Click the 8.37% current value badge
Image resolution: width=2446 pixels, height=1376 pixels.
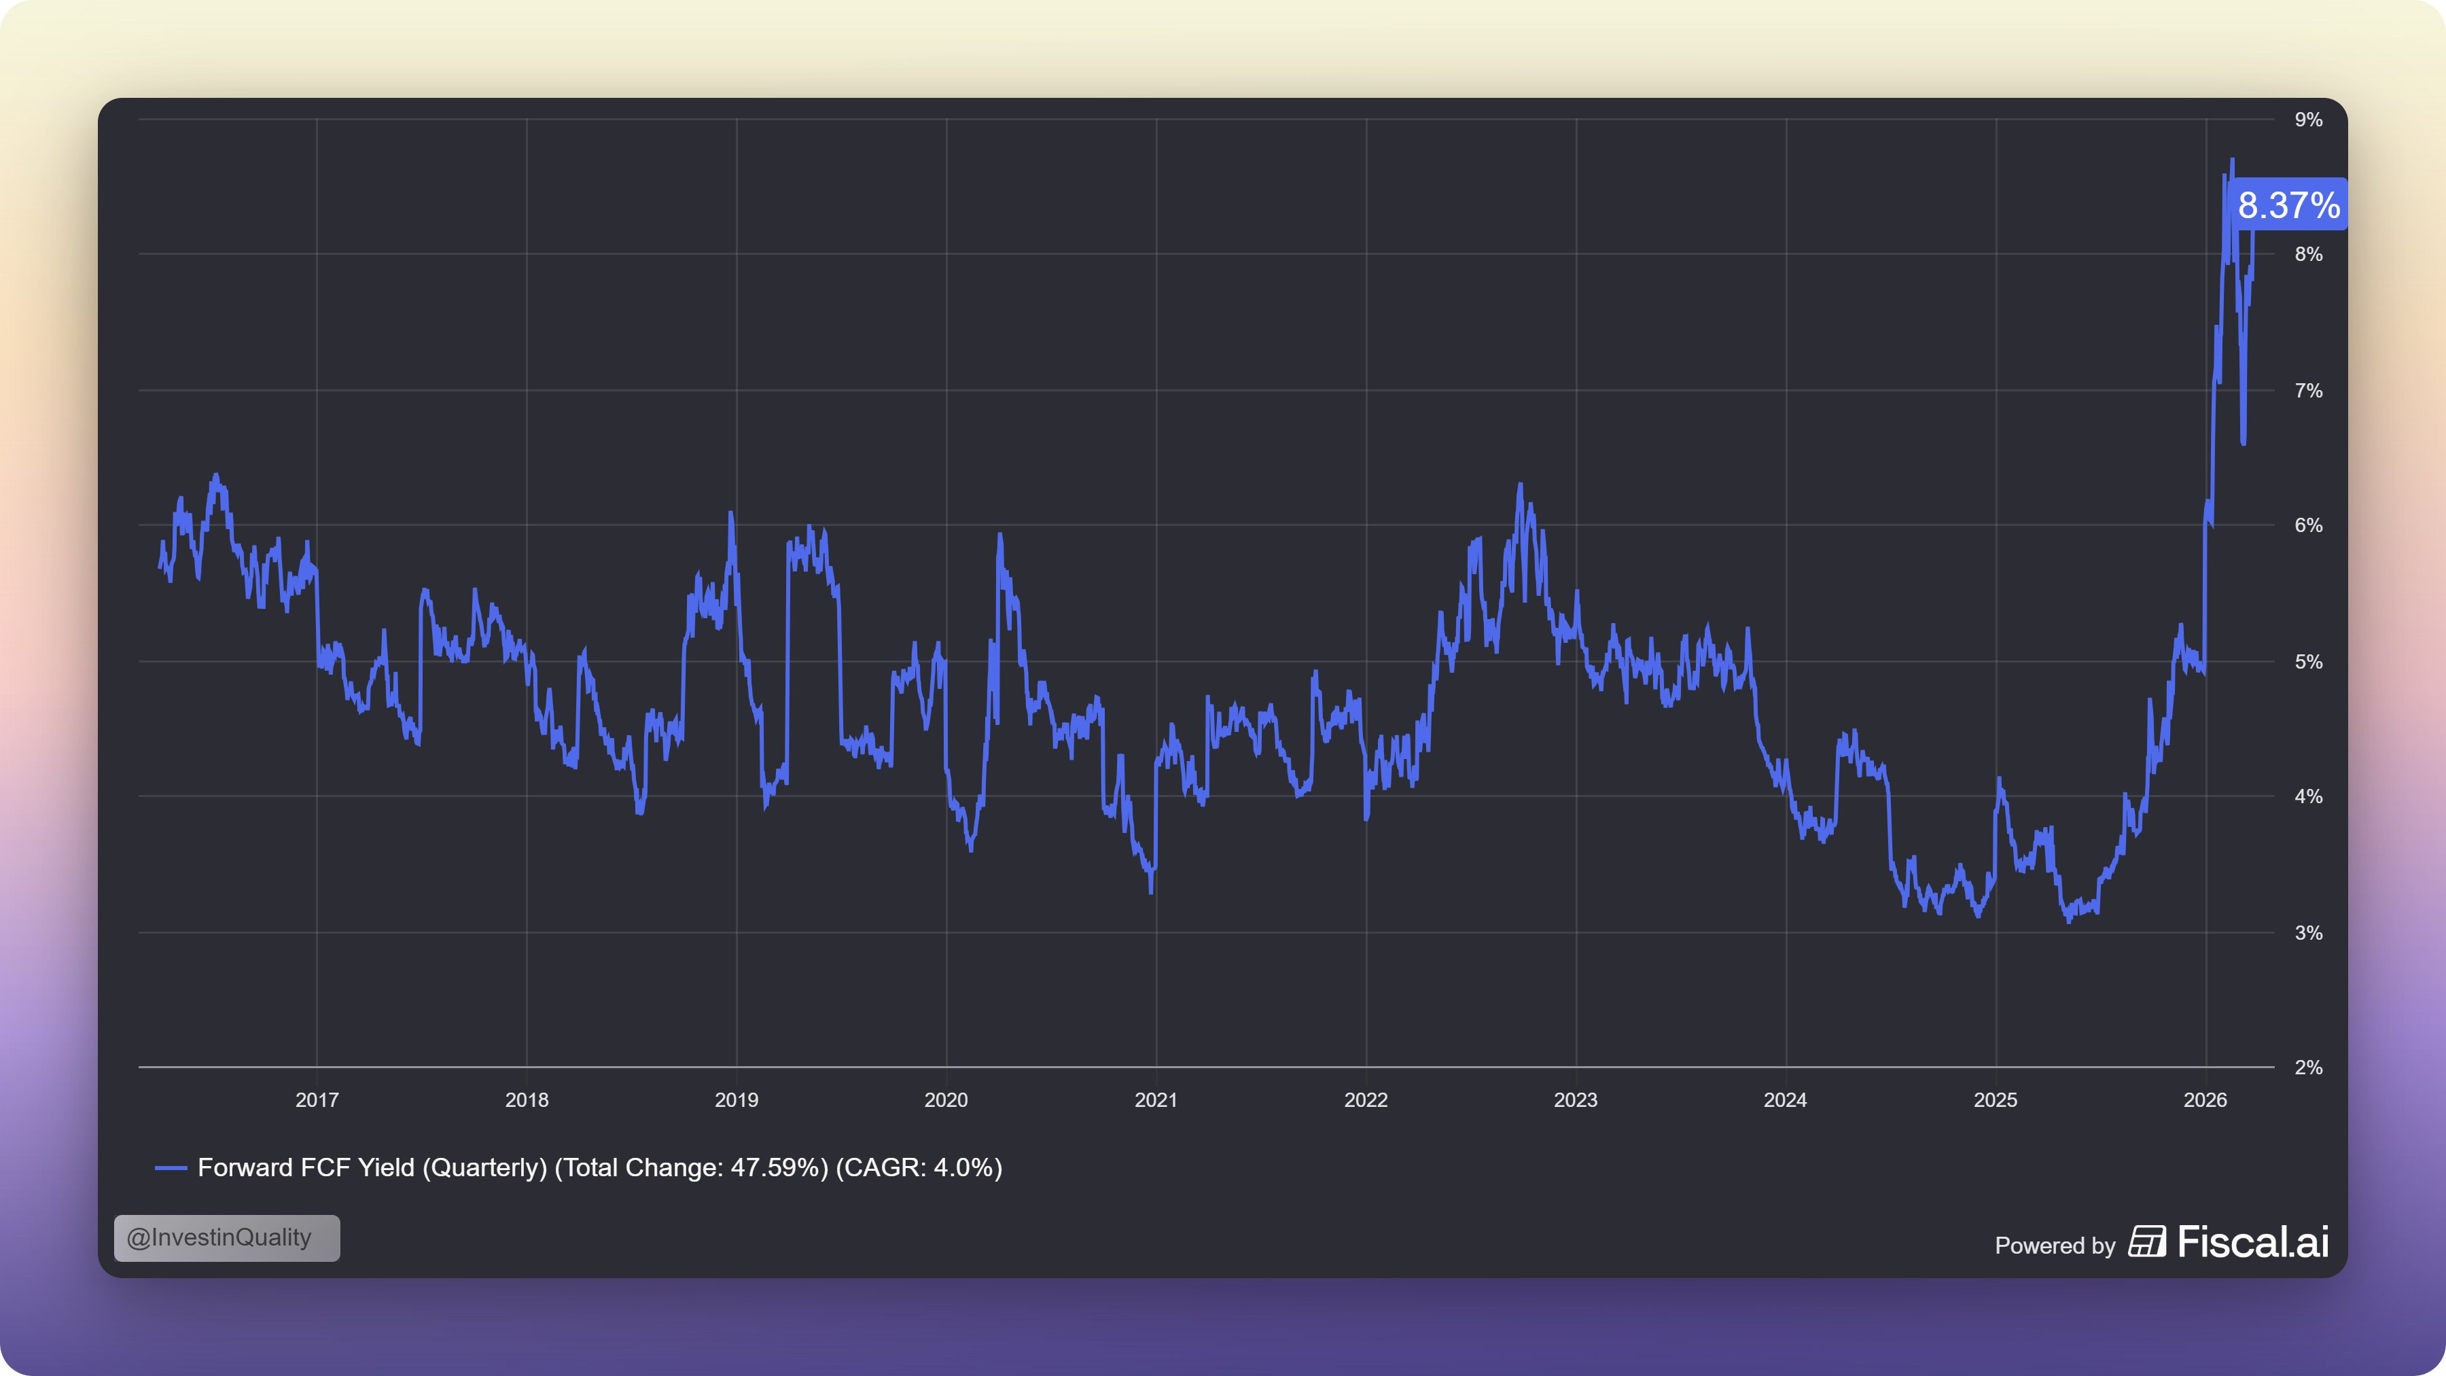[x=2288, y=205]
